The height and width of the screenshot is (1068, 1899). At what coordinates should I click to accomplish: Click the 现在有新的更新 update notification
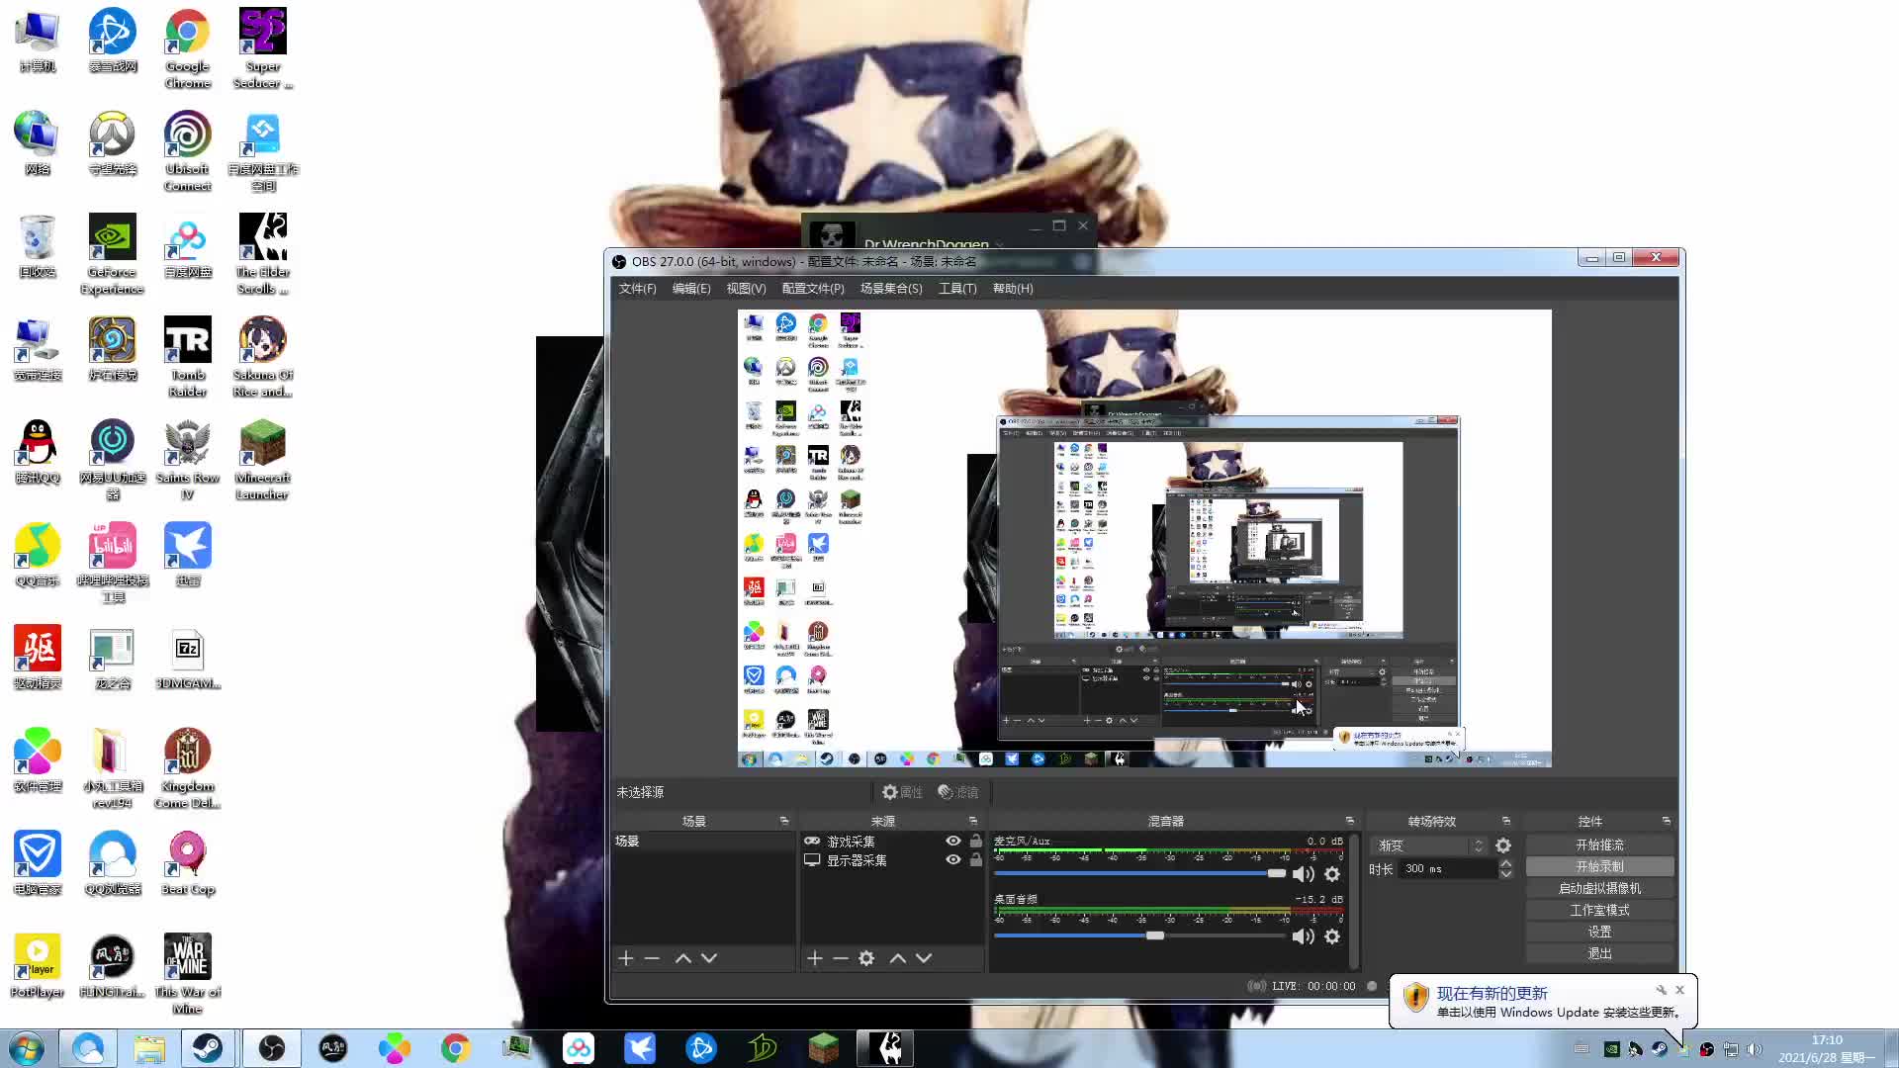coord(1543,1002)
